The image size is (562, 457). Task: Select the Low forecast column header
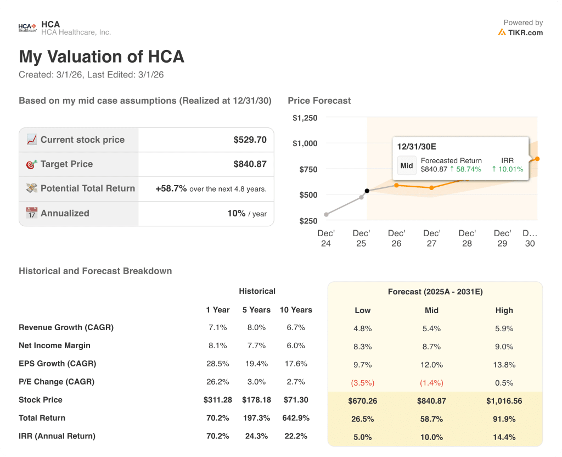[x=363, y=310]
